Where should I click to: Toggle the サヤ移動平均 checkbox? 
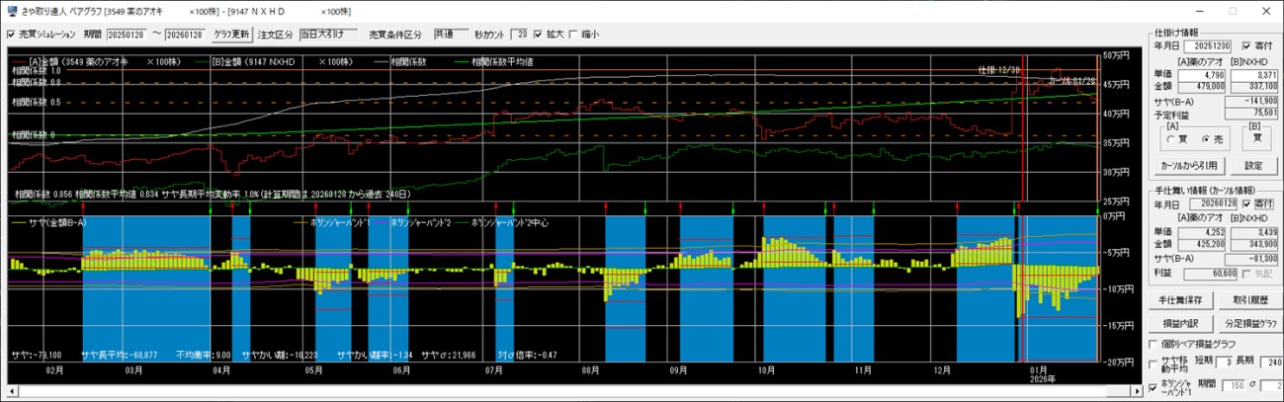(1155, 364)
